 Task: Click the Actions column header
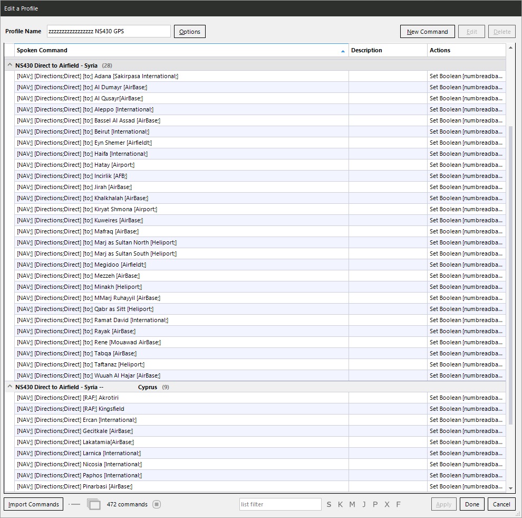tap(466, 50)
